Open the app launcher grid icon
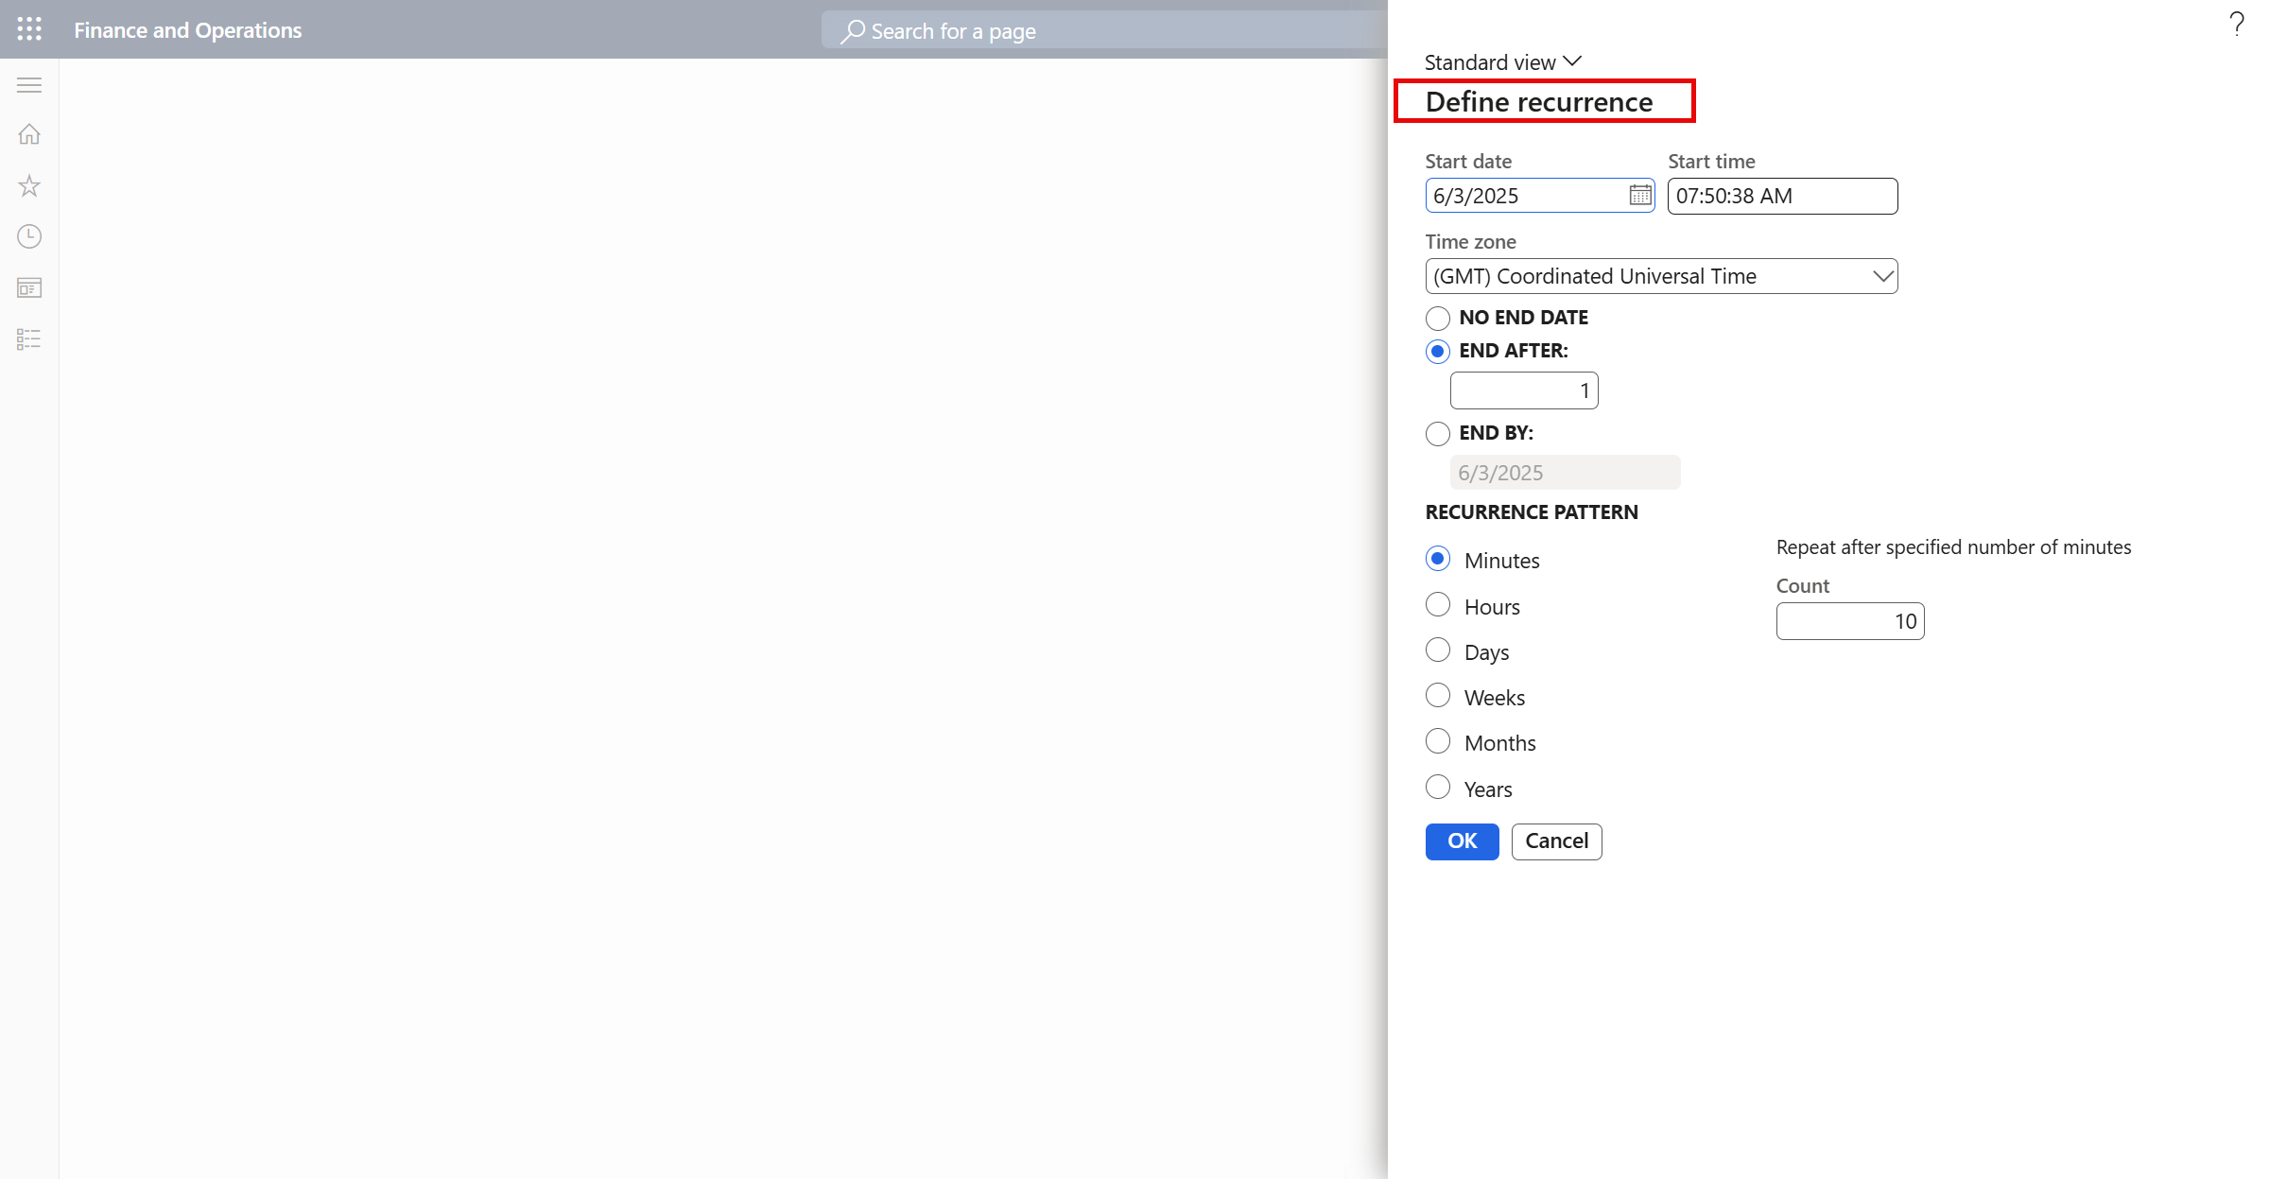Image resolution: width=2269 pixels, height=1179 pixels. (x=28, y=29)
